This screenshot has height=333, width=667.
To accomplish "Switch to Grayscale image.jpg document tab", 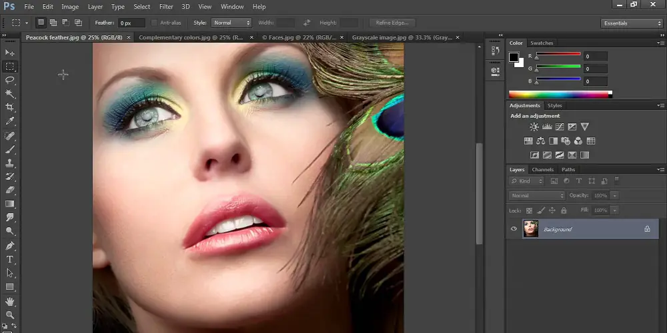I will pyautogui.click(x=402, y=37).
